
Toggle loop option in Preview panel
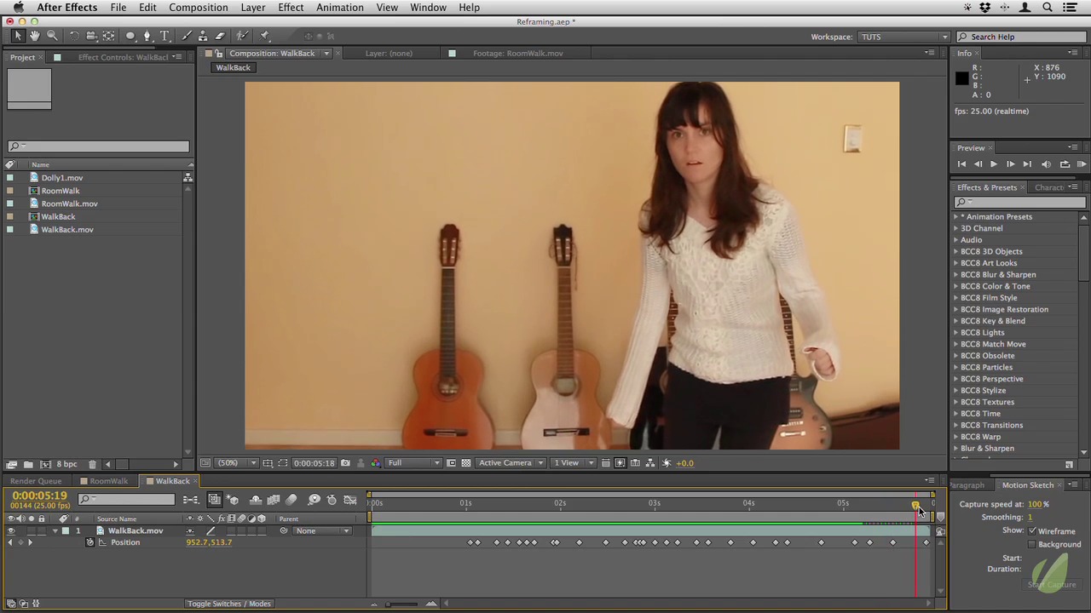pyautogui.click(x=1065, y=164)
